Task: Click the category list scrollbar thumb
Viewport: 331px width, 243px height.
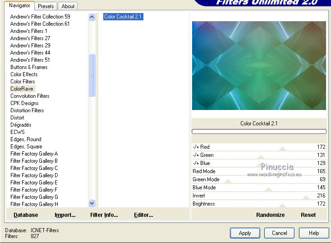Action: tap(92, 75)
